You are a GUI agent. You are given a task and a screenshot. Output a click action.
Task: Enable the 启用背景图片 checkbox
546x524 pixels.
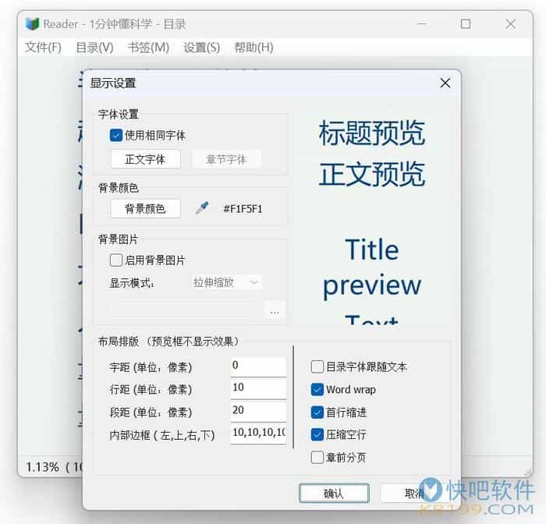116,260
